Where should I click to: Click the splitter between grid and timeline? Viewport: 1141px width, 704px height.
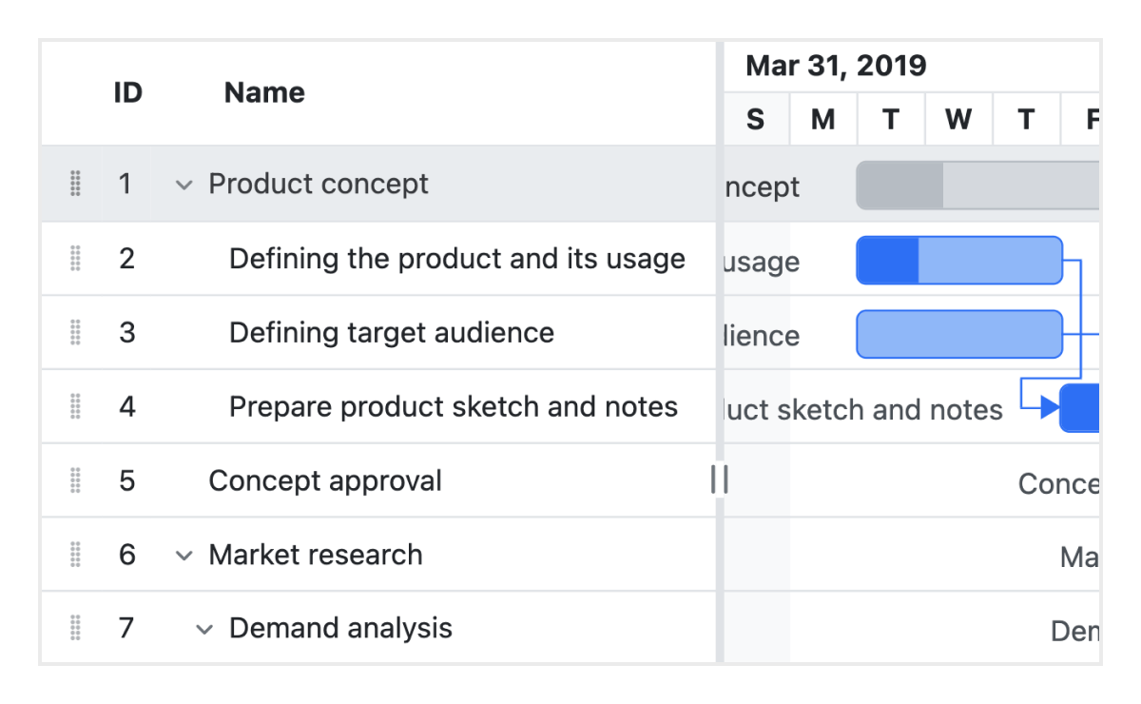(720, 480)
